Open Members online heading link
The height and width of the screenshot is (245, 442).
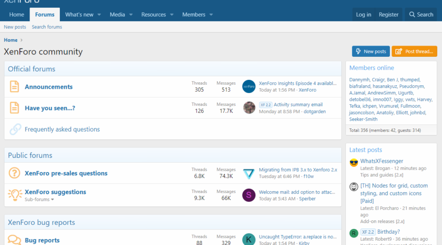(x=372, y=68)
